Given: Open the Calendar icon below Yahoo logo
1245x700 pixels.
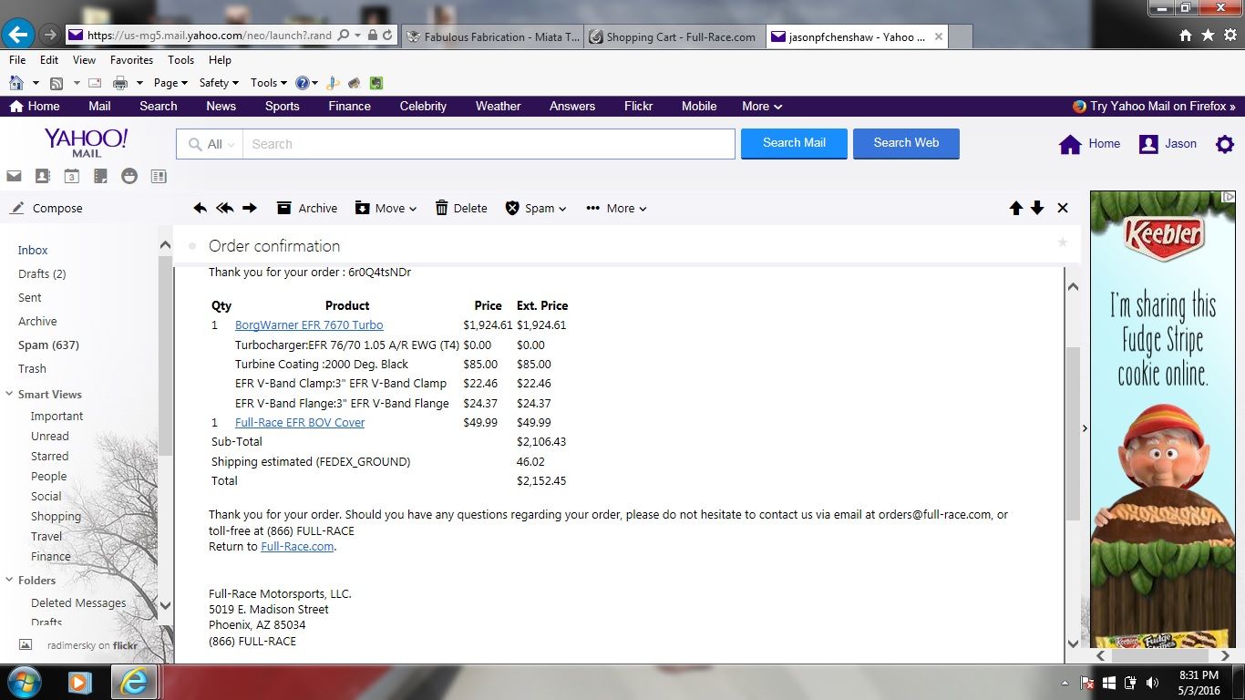Looking at the screenshot, I should pos(71,176).
